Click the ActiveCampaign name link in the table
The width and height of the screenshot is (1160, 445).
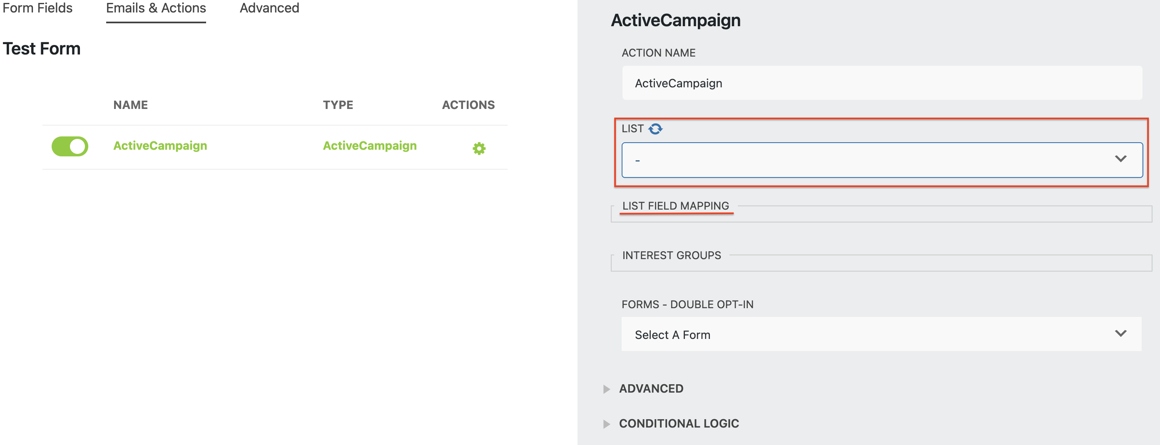(160, 145)
